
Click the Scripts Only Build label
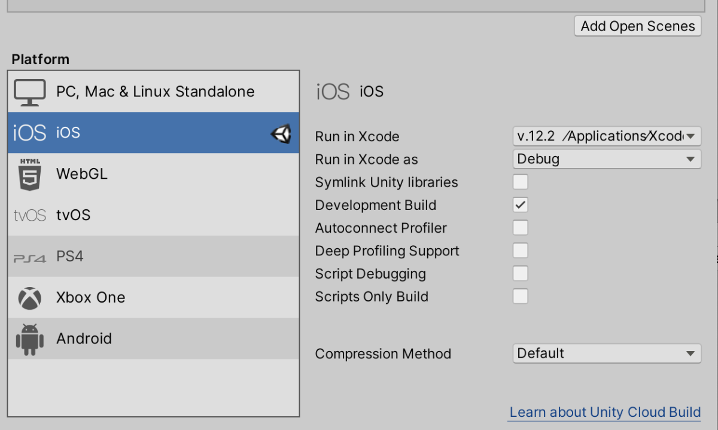[372, 297]
